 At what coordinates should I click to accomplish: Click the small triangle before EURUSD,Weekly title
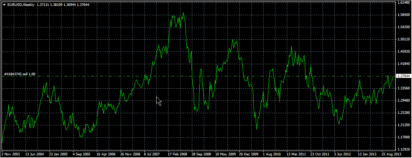[4, 4]
